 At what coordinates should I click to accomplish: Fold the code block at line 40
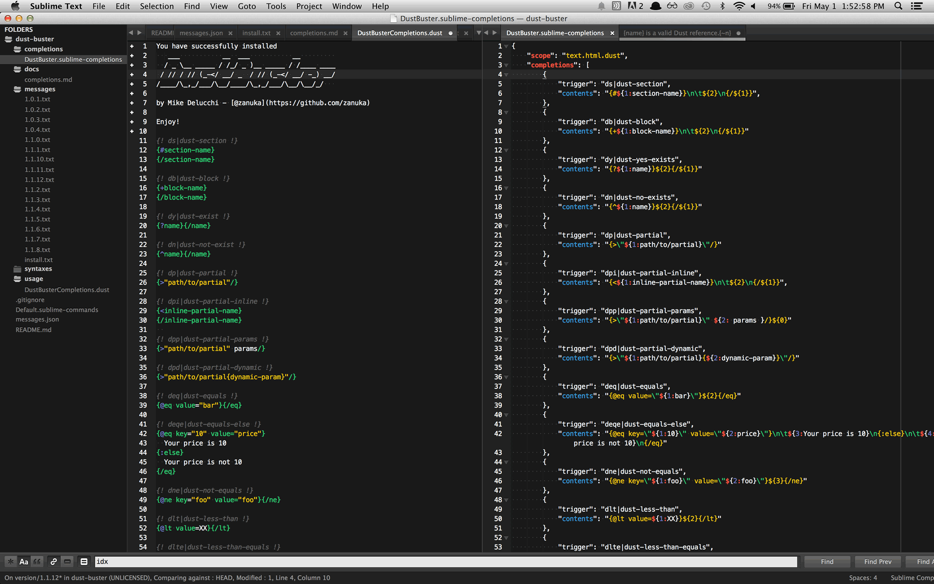point(506,415)
